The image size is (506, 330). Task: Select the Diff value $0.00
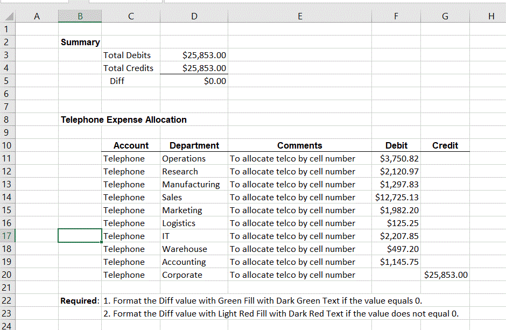click(194, 81)
